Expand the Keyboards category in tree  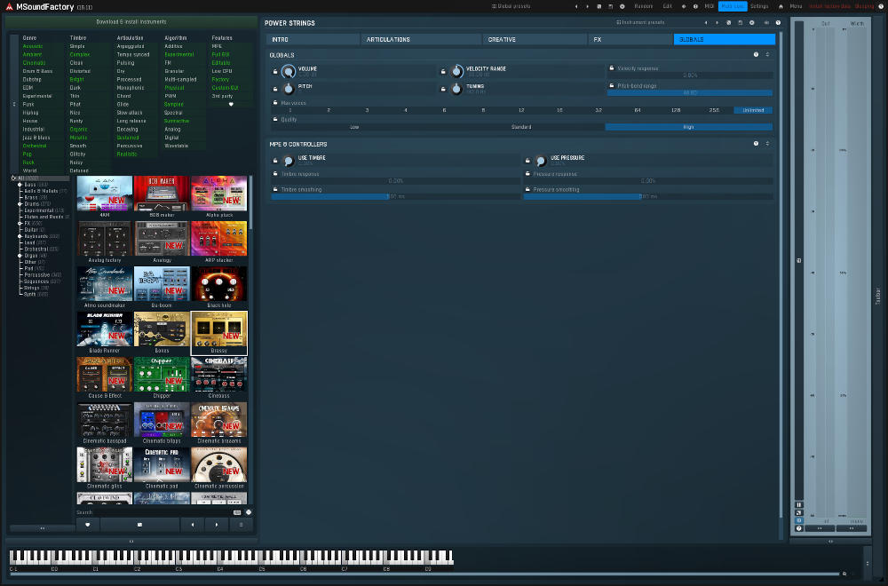[x=20, y=236]
